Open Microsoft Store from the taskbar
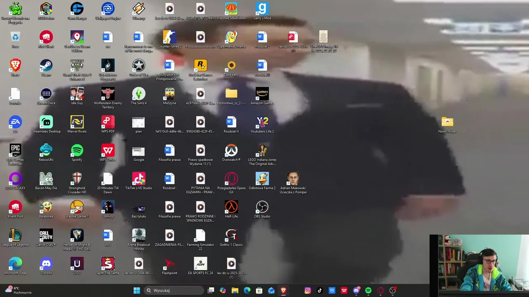Screen dimensions: 529x297 [259, 290]
